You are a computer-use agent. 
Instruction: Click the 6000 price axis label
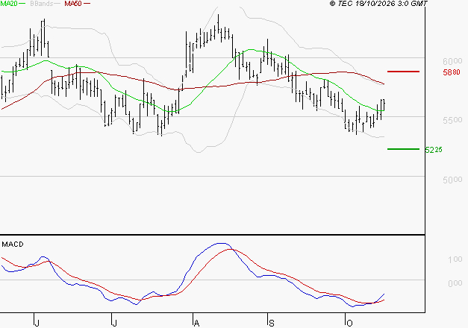click(x=452, y=61)
